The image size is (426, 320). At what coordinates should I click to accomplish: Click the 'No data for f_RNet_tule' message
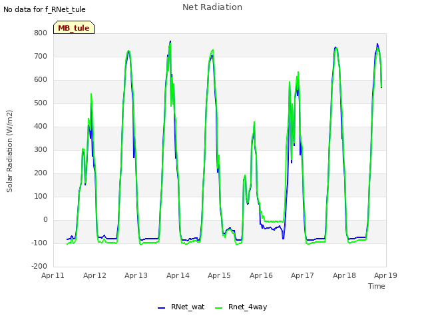click(x=45, y=9)
